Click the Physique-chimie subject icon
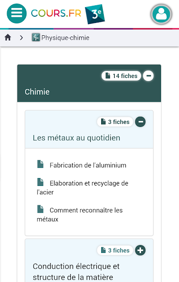This screenshot has height=282, width=179. (36, 37)
